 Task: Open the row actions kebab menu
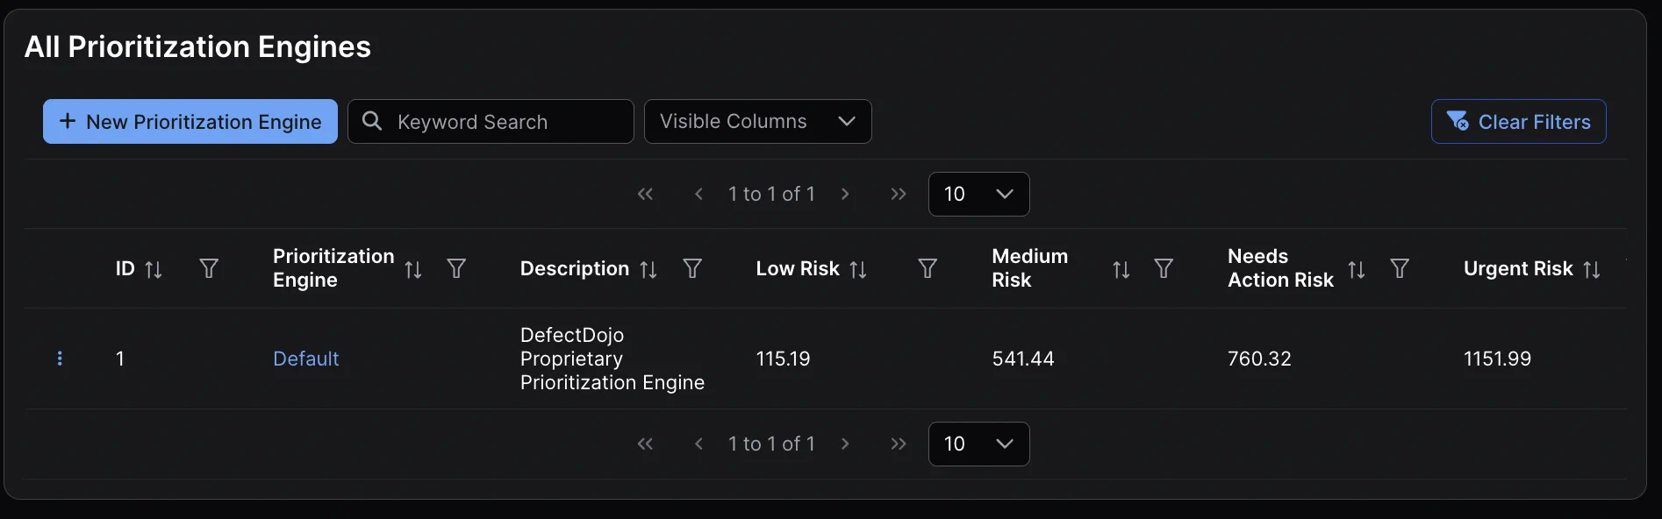[x=60, y=359]
